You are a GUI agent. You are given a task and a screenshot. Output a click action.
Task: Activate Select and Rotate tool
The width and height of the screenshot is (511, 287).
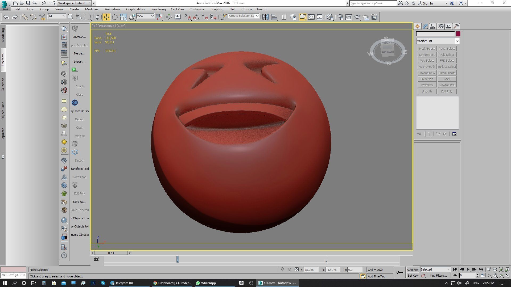pos(115,17)
